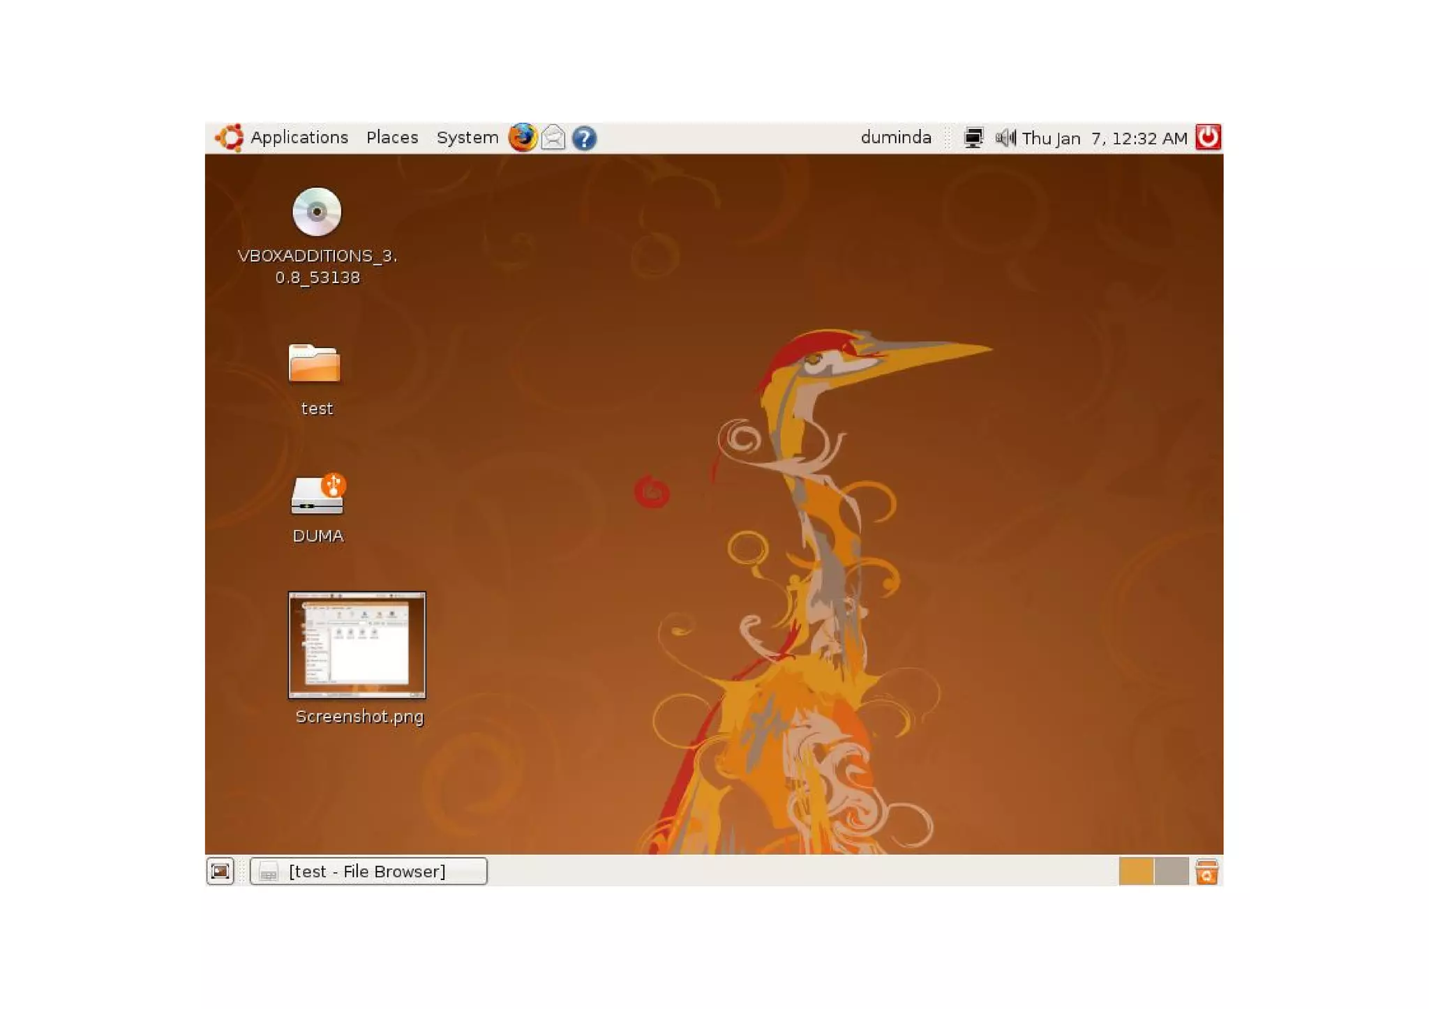The width and height of the screenshot is (1429, 1009).
Task: Select the DUMA USB drive icon
Action: (x=318, y=494)
